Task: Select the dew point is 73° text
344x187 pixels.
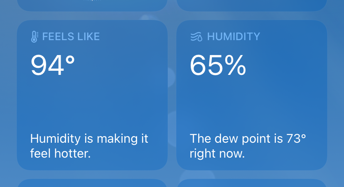Action: (248, 146)
